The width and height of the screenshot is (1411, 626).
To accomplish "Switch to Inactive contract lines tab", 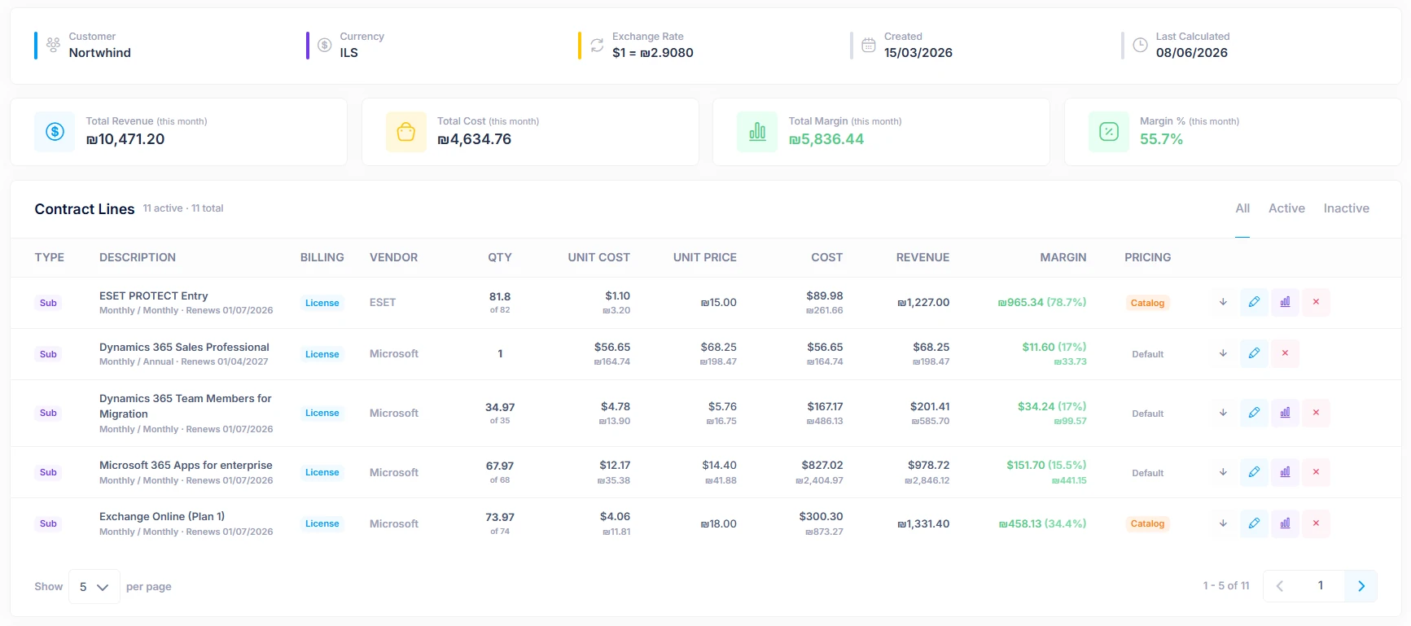I will point(1346,208).
